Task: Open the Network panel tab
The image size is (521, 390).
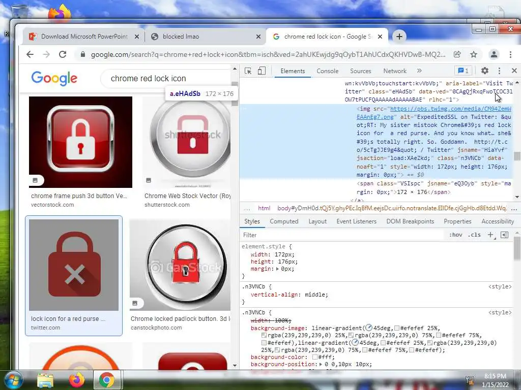Action: click(x=395, y=71)
